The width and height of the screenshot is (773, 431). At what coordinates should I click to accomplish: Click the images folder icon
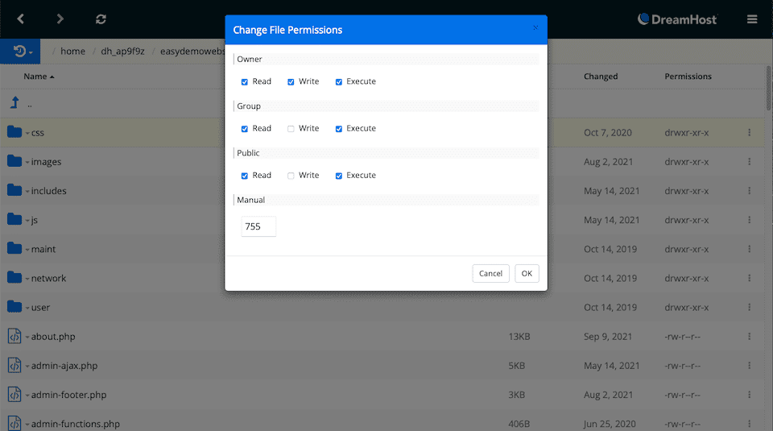[14, 161]
